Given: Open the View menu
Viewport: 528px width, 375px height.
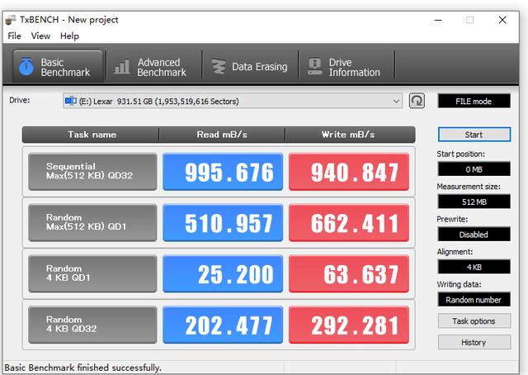Looking at the screenshot, I should [40, 36].
